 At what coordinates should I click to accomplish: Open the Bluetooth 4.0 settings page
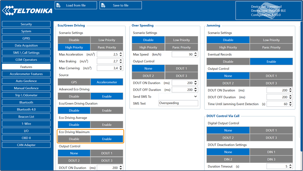click(26, 110)
